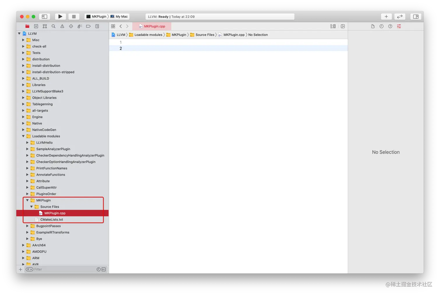Image resolution: width=440 pixels, height=295 pixels.
Task: Place cursor on editor line 2
Action: (228, 48)
